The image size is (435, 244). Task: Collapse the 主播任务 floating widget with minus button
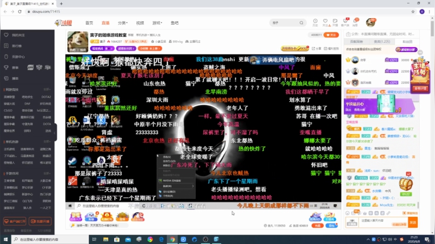point(420,53)
